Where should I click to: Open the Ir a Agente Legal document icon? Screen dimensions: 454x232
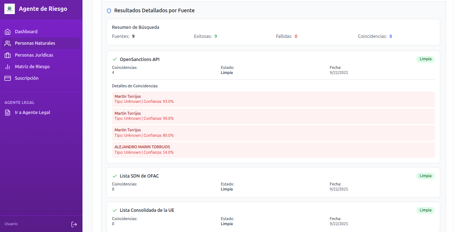[x=7, y=112]
